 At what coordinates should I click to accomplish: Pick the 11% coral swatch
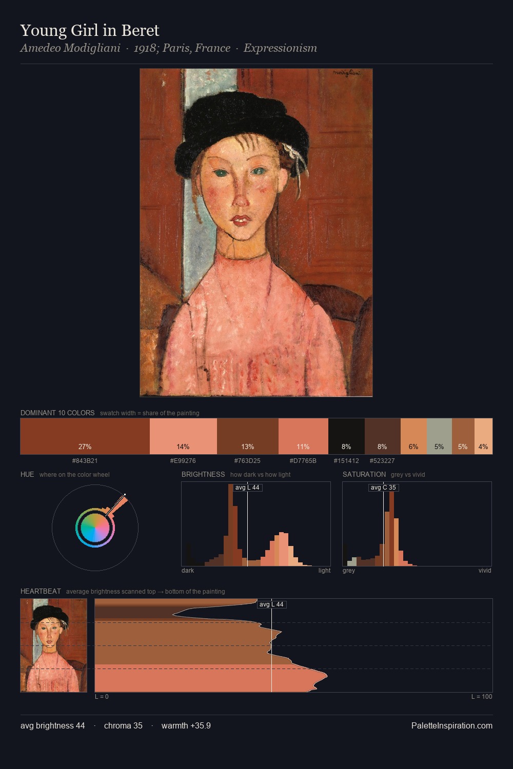[x=303, y=436]
